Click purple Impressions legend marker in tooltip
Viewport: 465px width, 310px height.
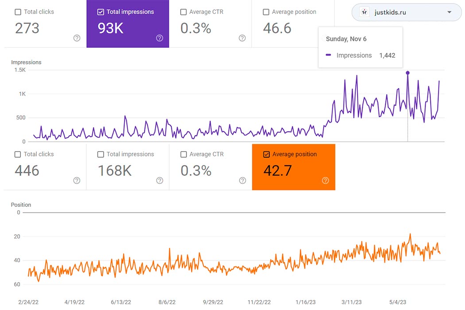point(329,55)
